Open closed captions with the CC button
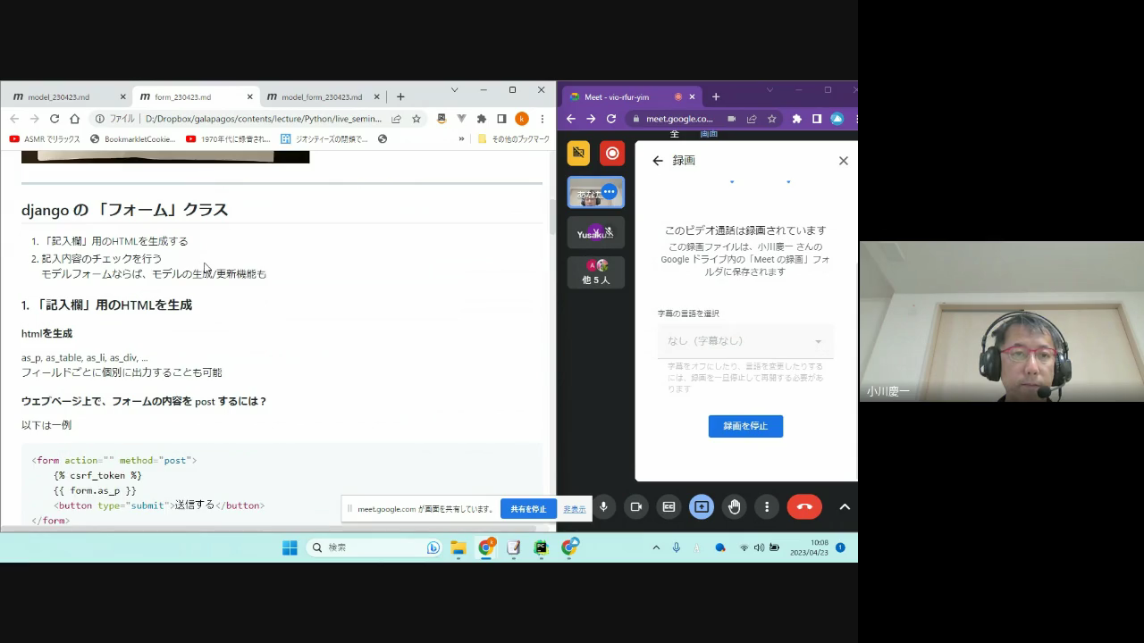 tap(669, 507)
